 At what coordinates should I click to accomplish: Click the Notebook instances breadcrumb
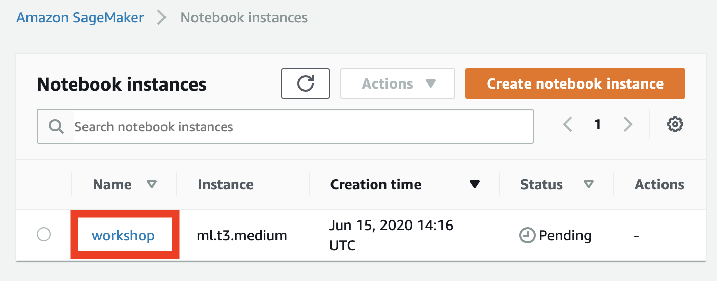click(x=244, y=18)
